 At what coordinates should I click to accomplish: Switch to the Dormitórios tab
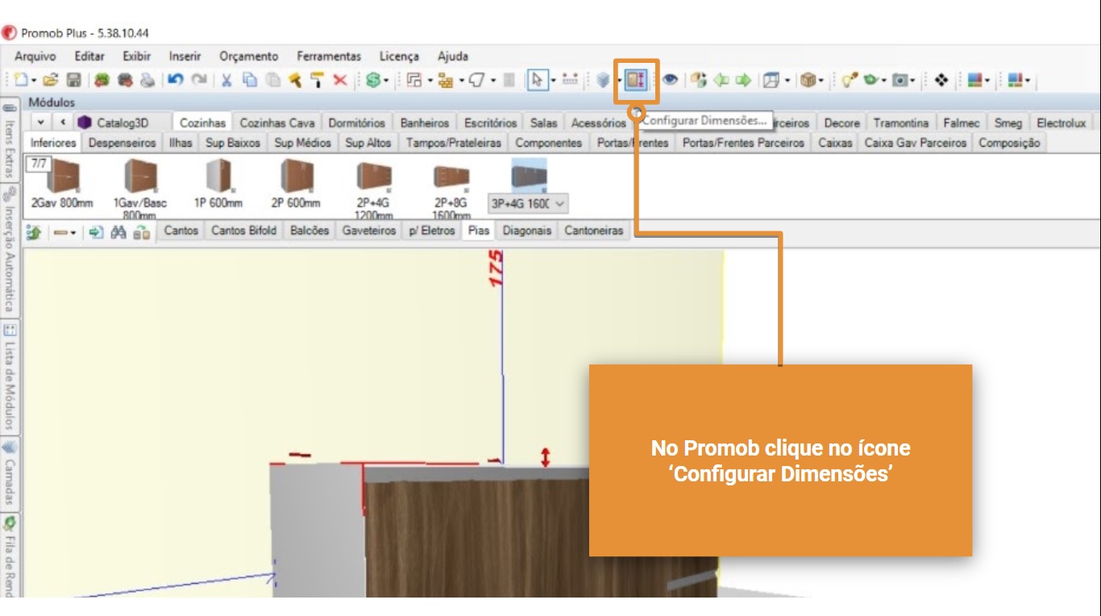click(356, 123)
